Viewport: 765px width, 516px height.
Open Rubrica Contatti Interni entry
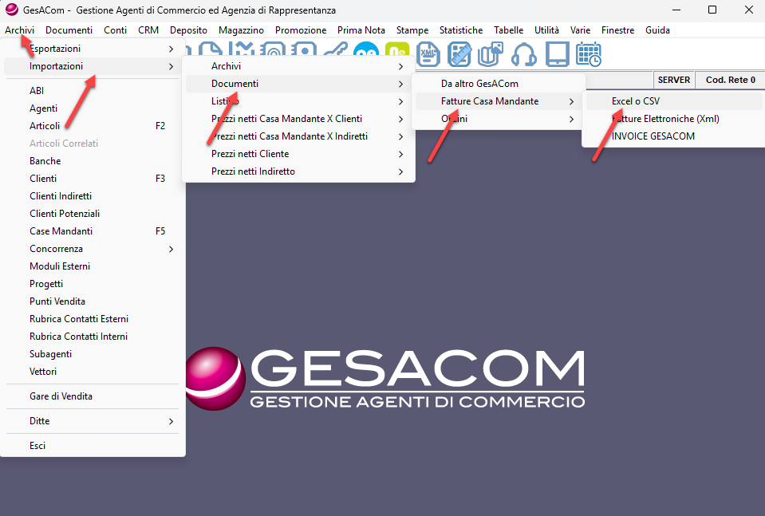(x=92, y=337)
